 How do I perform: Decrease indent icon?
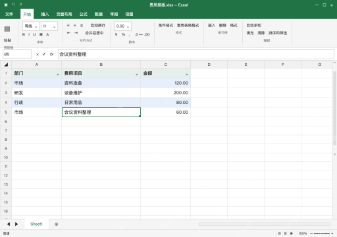pyautogui.click(x=68, y=33)
